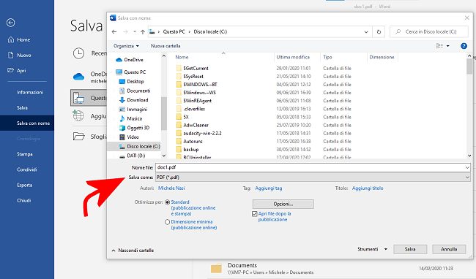Open Download in navigation tree

133,100
